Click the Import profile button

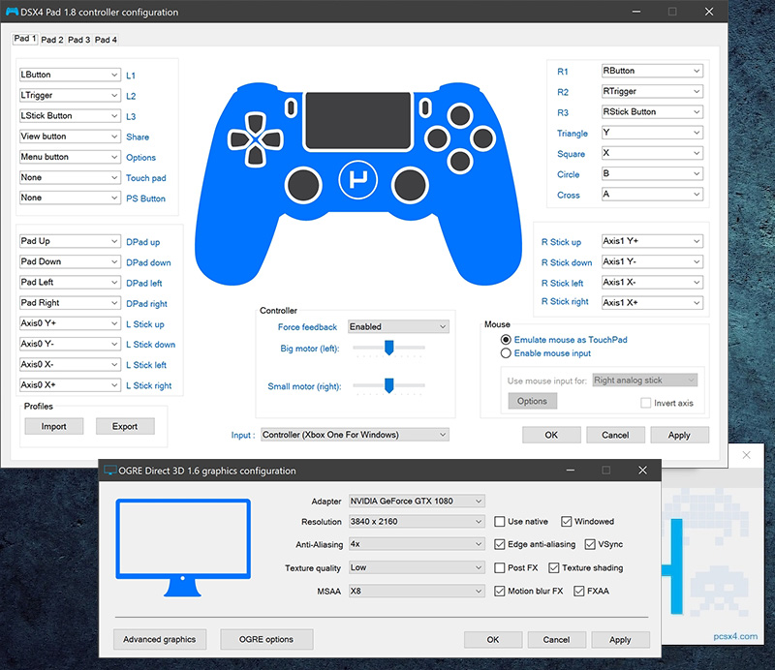[54, 426]
